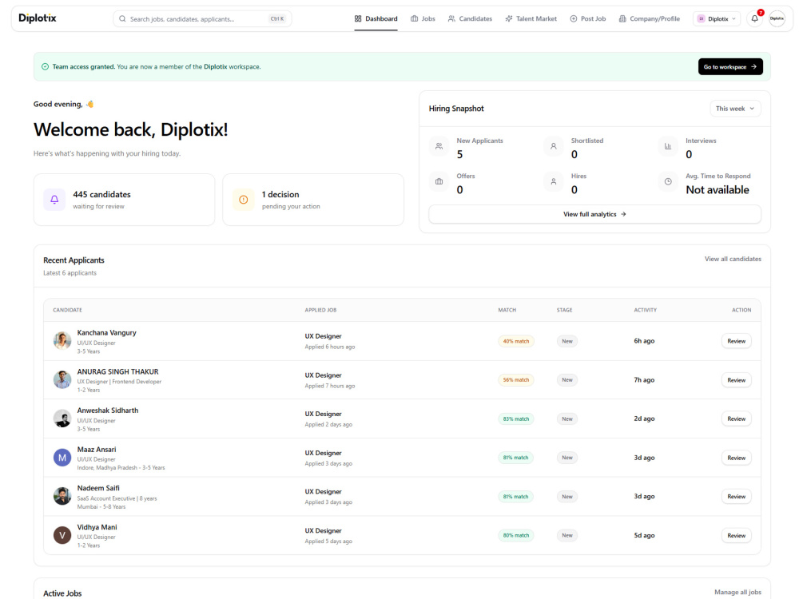799x599 pixels.
Task: Open the 445 candidates waiting card
Action: [125, 200]
